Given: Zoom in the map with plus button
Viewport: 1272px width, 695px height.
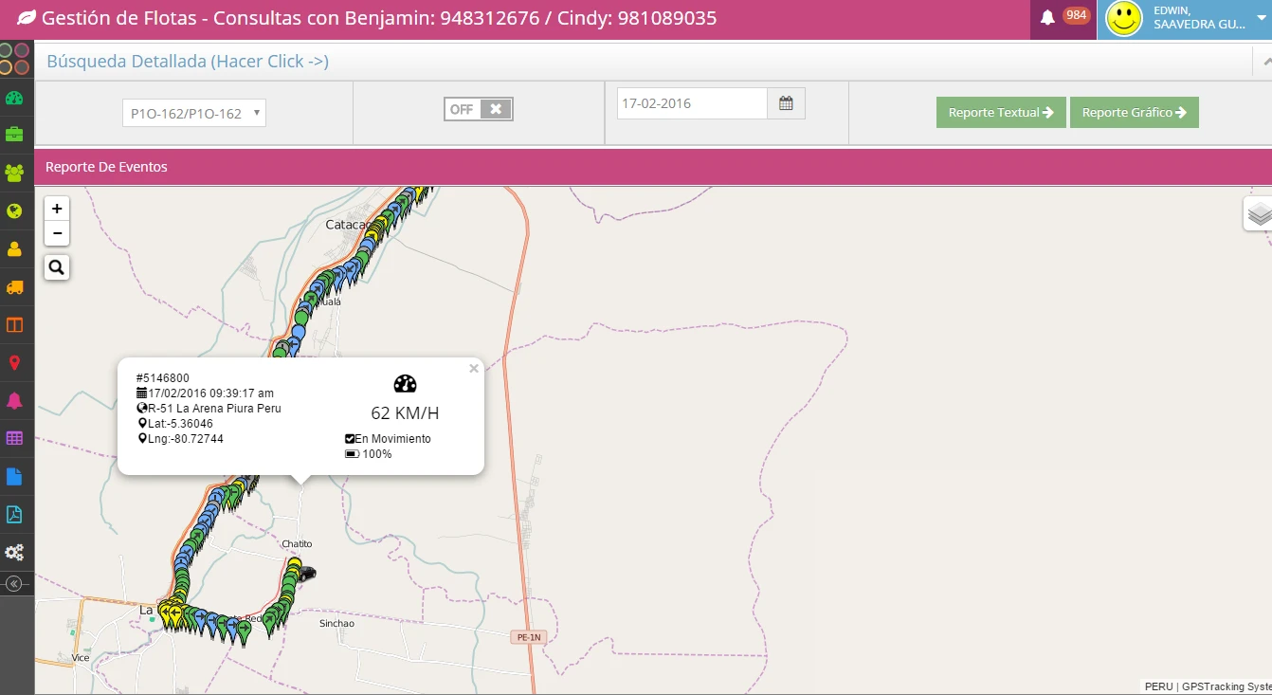Looking at the screenshot, I should tap(57, 209).
